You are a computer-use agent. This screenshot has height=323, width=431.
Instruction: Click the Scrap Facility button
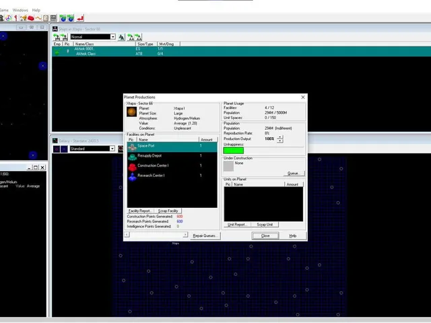click(168, 211)
